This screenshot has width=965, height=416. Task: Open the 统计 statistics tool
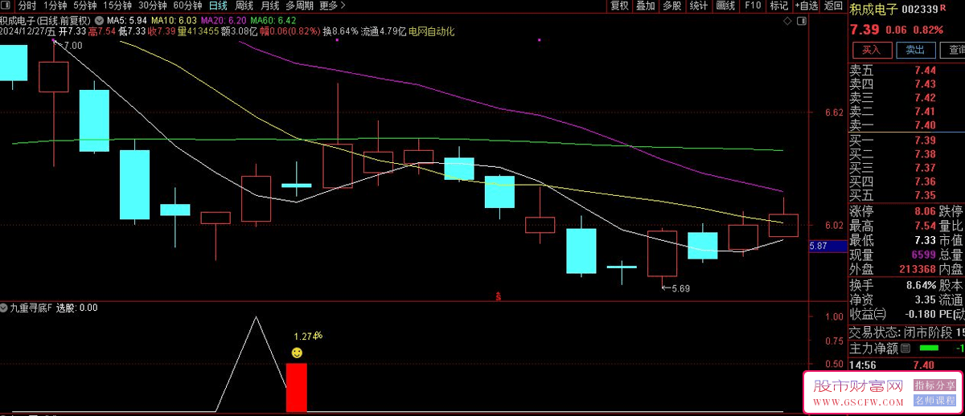[x=699, y=5]
